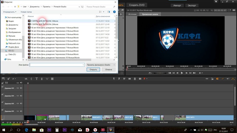Open the audio mixer on timeline toolbar

pos(26,79)
